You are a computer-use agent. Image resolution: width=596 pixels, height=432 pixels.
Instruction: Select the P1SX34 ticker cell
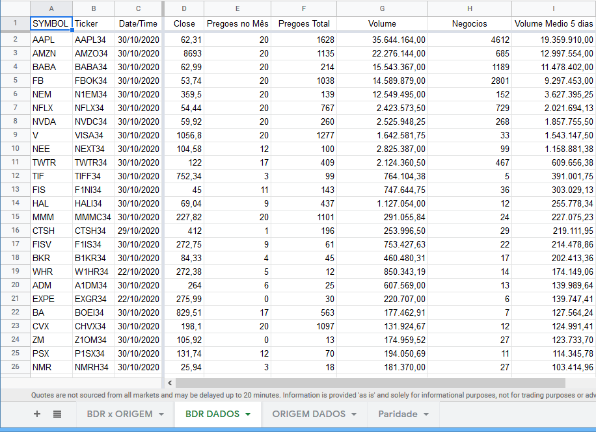[x=94, y=354]
